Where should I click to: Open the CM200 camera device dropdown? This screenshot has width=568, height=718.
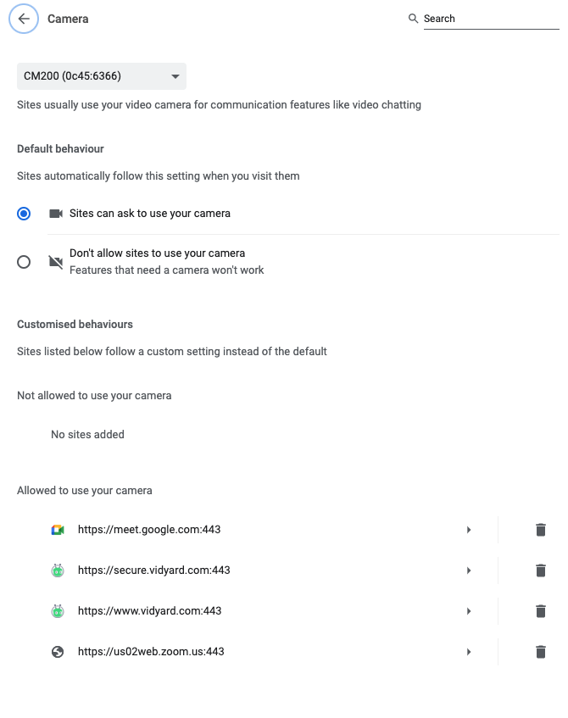click(102, 76)
